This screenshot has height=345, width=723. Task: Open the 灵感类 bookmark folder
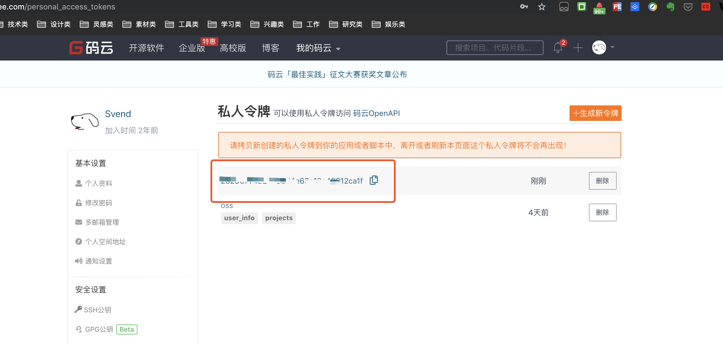(97, 24)
